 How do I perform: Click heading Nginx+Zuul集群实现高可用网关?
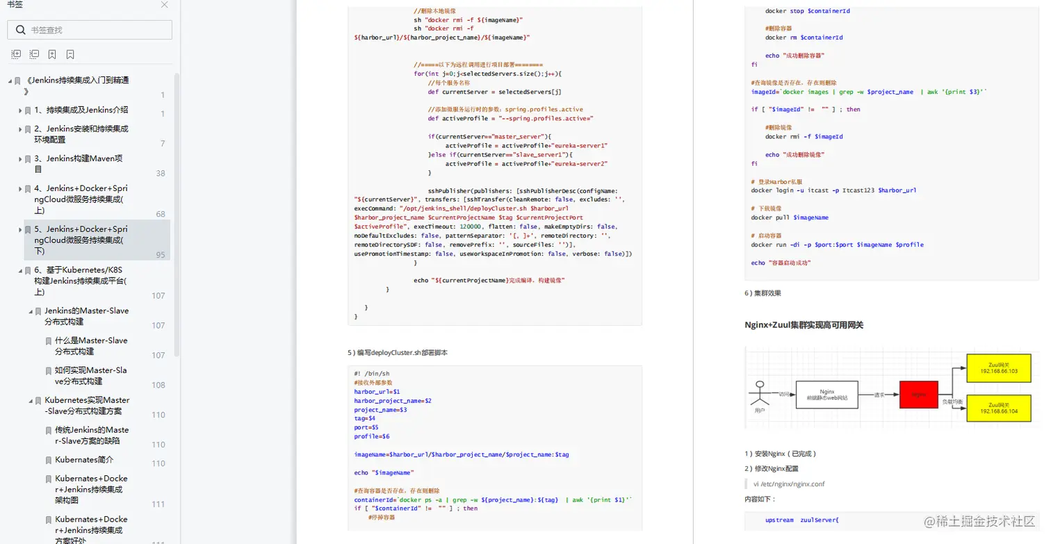[x=804, y=325]
